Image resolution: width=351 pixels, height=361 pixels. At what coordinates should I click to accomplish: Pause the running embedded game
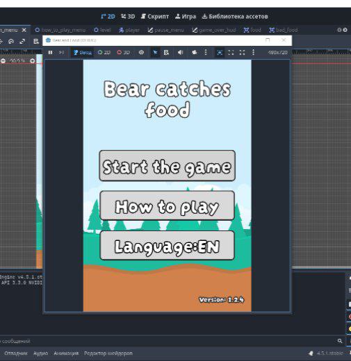coord(50,53)
